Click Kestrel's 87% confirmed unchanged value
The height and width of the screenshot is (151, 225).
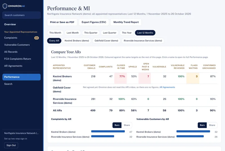click(213, 77)
